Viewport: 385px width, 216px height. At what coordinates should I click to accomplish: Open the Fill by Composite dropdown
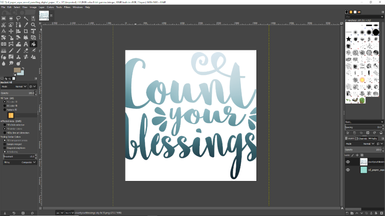coord(29,162)
